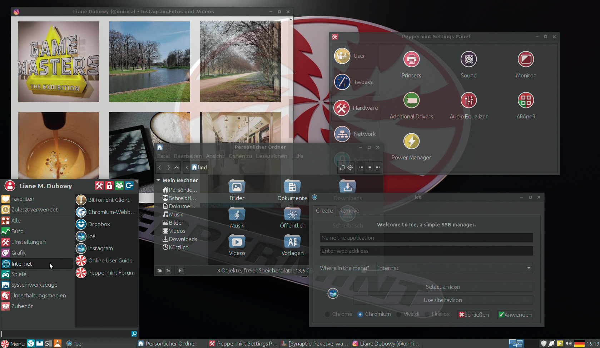
Task: Launch Dropbox from the menu
Action: 99,224
